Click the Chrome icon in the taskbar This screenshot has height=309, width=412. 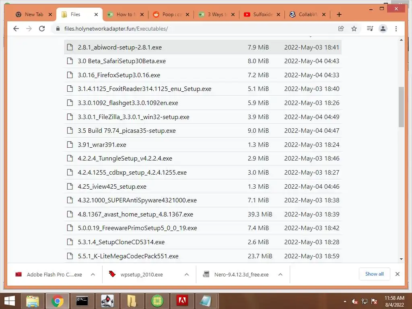point(58,301)
